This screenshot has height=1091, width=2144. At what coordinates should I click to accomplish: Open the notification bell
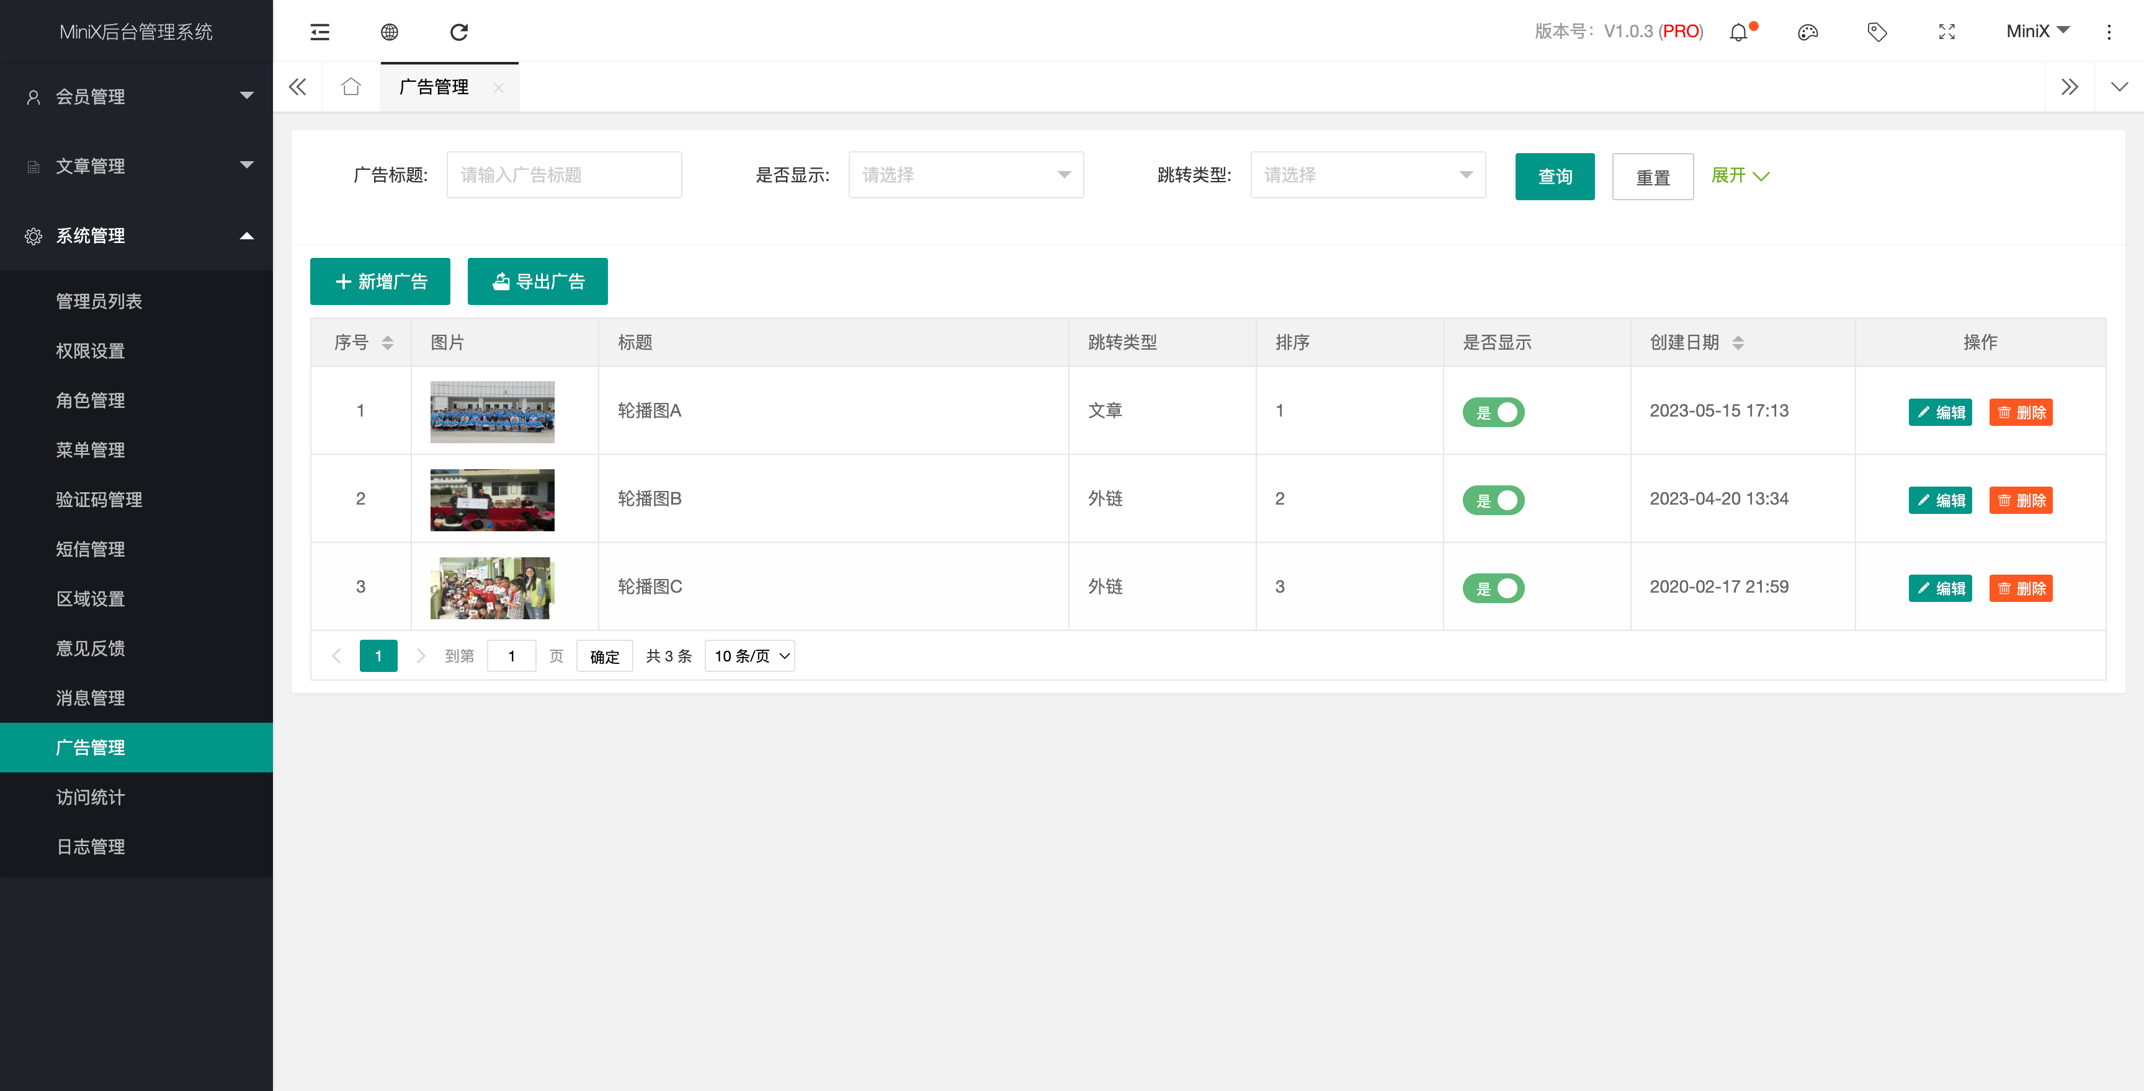point(1739,32)
